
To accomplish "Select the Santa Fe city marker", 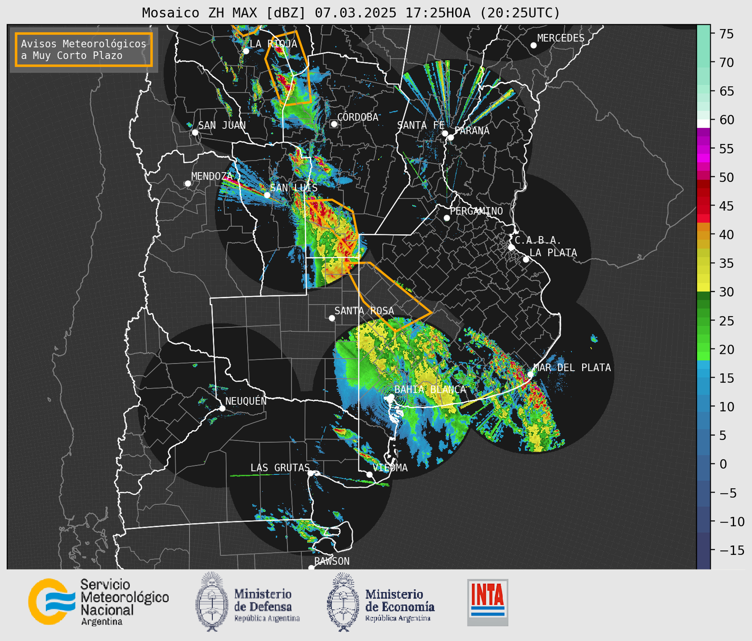I will click(445, 133).
